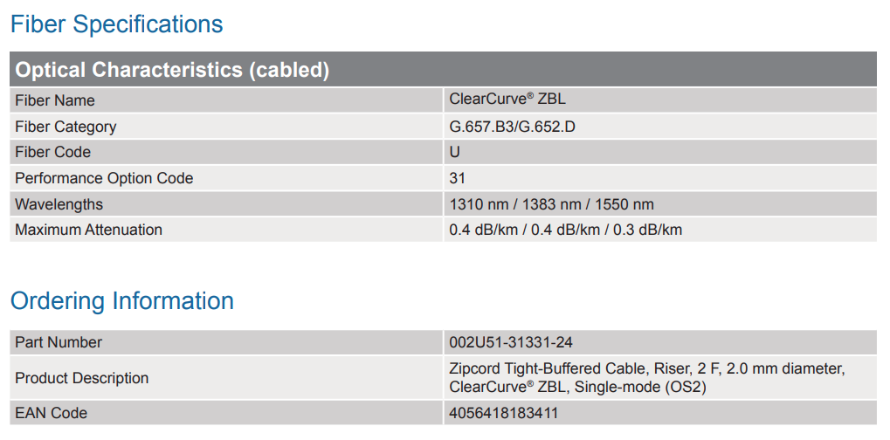Click the Product Description label
The image size is (890, 440).
tap(81, 378)
